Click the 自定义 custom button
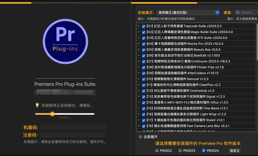This screenshot has height=156, width=258. point(235,151)
